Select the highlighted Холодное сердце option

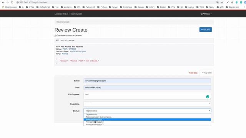tap(147, 120)
